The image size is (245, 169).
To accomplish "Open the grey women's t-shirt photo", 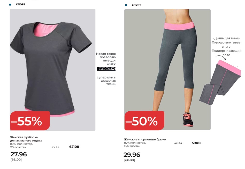I will [52, 70].
